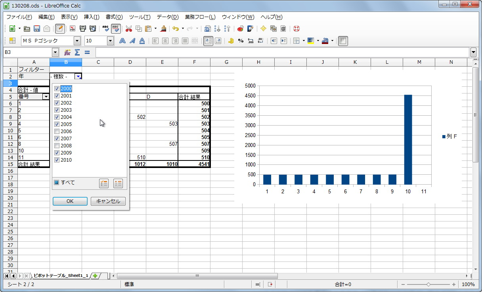
Task: Toggle the すべて (all) checkbox
Action: (x=57, y=183)
